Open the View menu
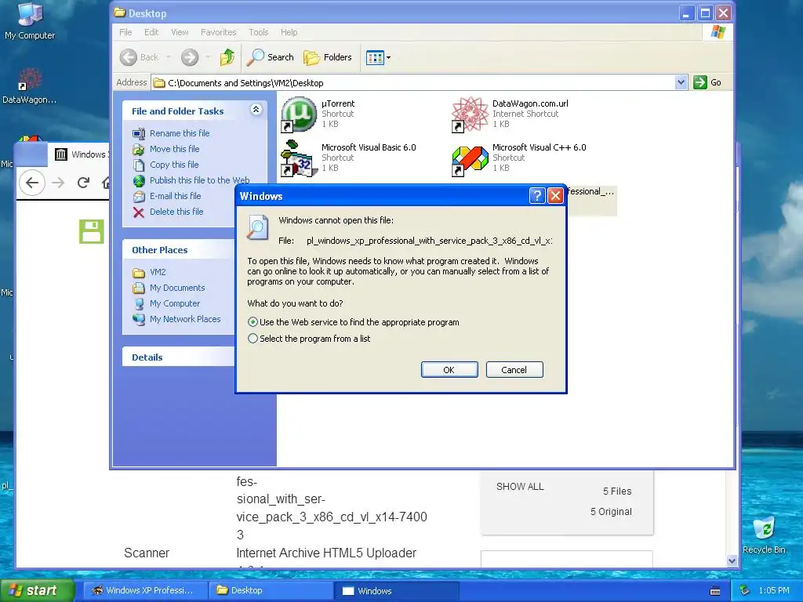803x602 pixels. coord(180,32)
